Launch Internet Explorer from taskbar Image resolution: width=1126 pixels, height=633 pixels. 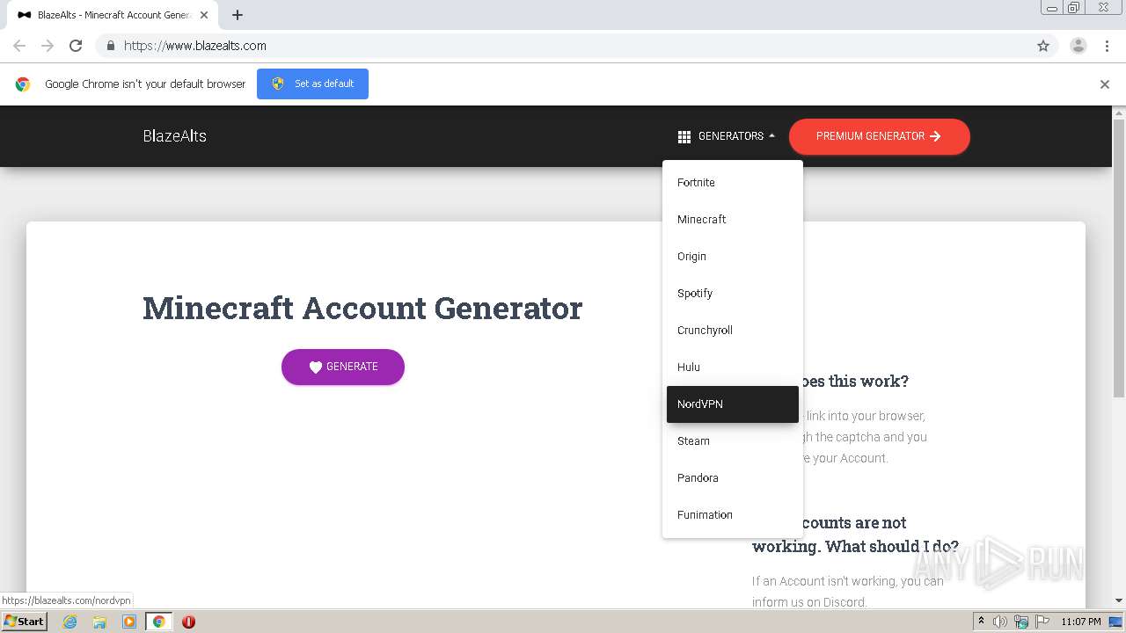pos(69,622)
